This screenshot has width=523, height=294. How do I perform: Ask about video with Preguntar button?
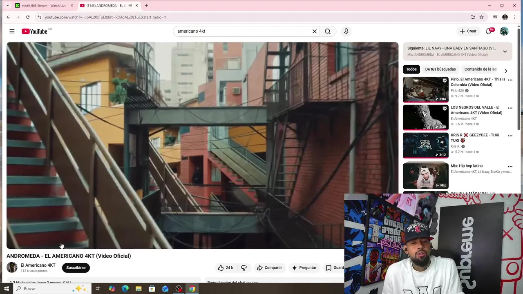tap(304, 268)
